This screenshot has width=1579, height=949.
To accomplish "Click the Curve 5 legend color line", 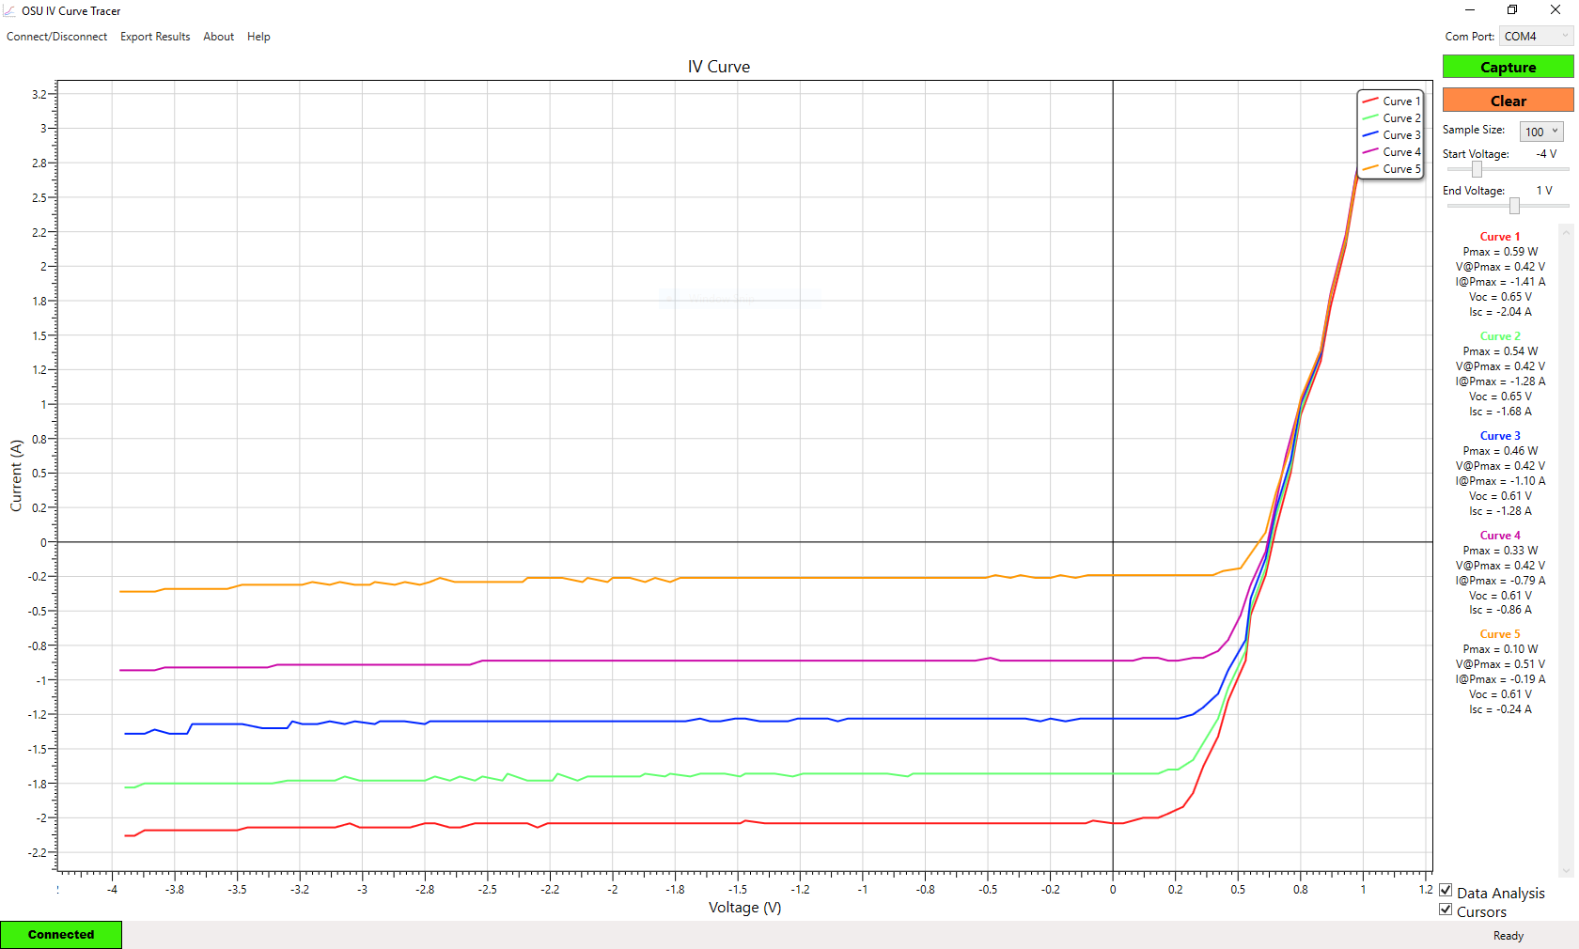I will point(1372,169).
